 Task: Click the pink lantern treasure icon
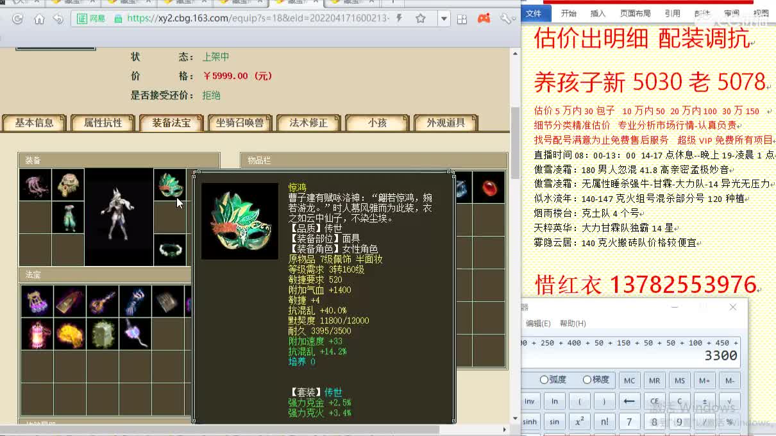37,334
